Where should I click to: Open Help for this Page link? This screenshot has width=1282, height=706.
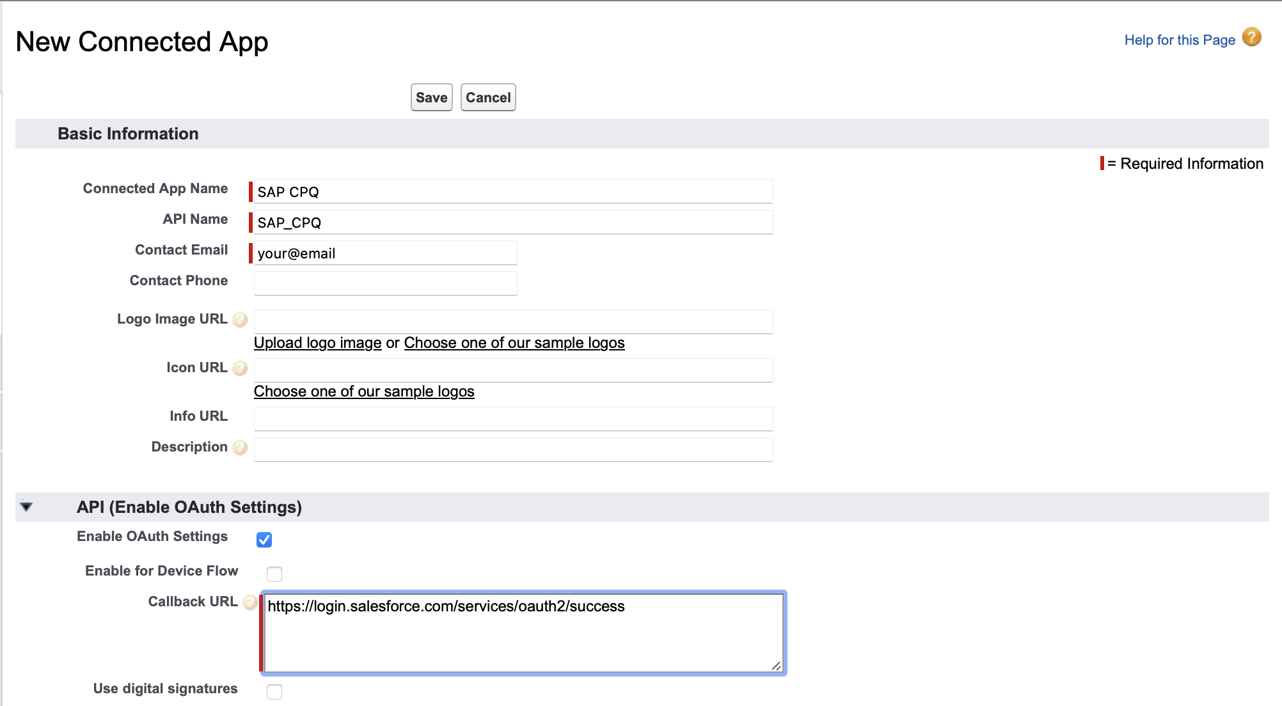1179,40
